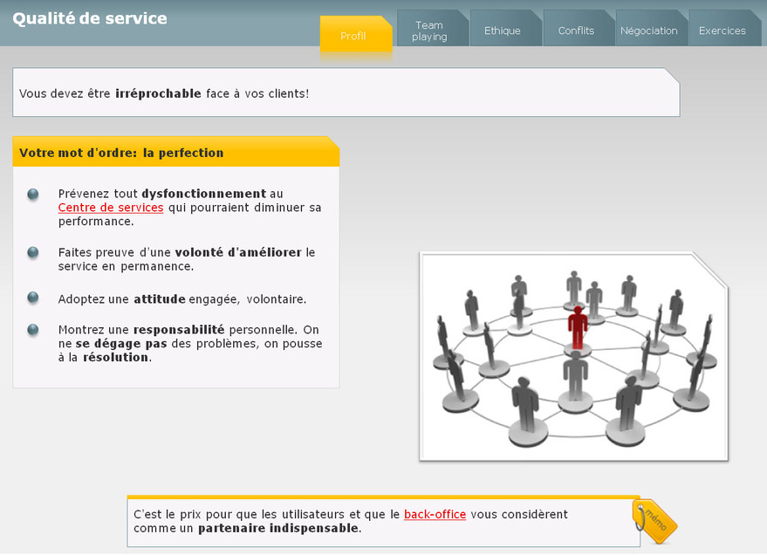Click the 'Qualité de service' title
Screen dimensions: 767x555
point(90,18)
